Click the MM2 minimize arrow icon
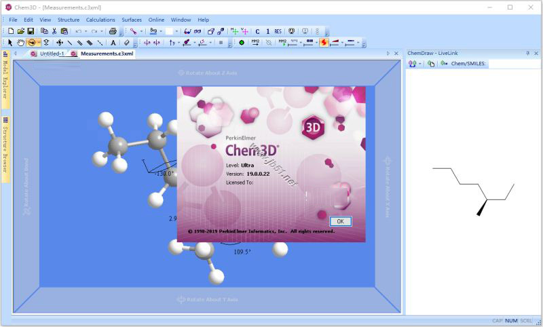543x327 pixels. (x=255, y=43)
